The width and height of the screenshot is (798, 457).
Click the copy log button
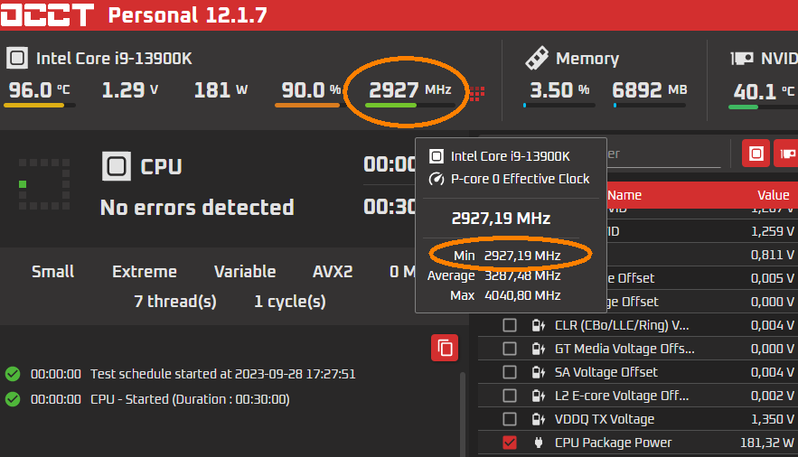[445, 348]
